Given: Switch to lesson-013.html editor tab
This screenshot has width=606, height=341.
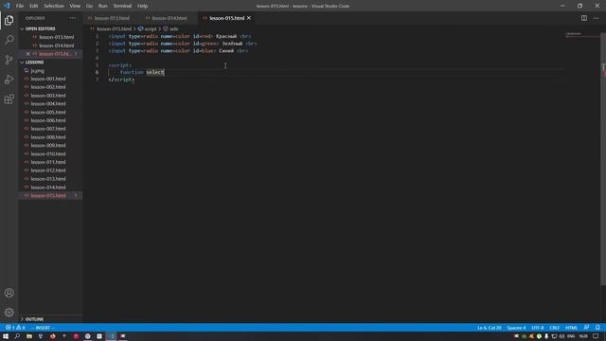Looking at the screenshot, I should 112,18.
